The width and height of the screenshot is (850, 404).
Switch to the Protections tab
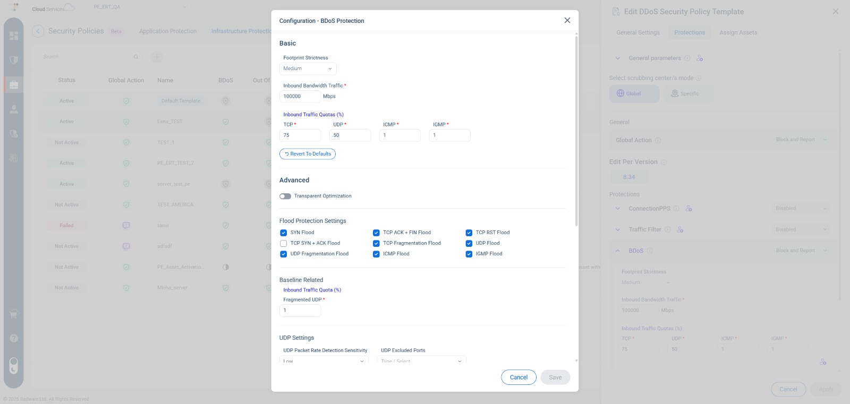pyautogui.click(x=690, y=32)
